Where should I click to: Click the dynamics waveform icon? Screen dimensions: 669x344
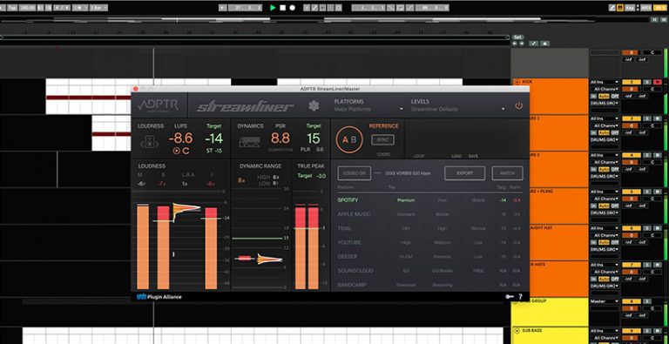click(250, 142)
